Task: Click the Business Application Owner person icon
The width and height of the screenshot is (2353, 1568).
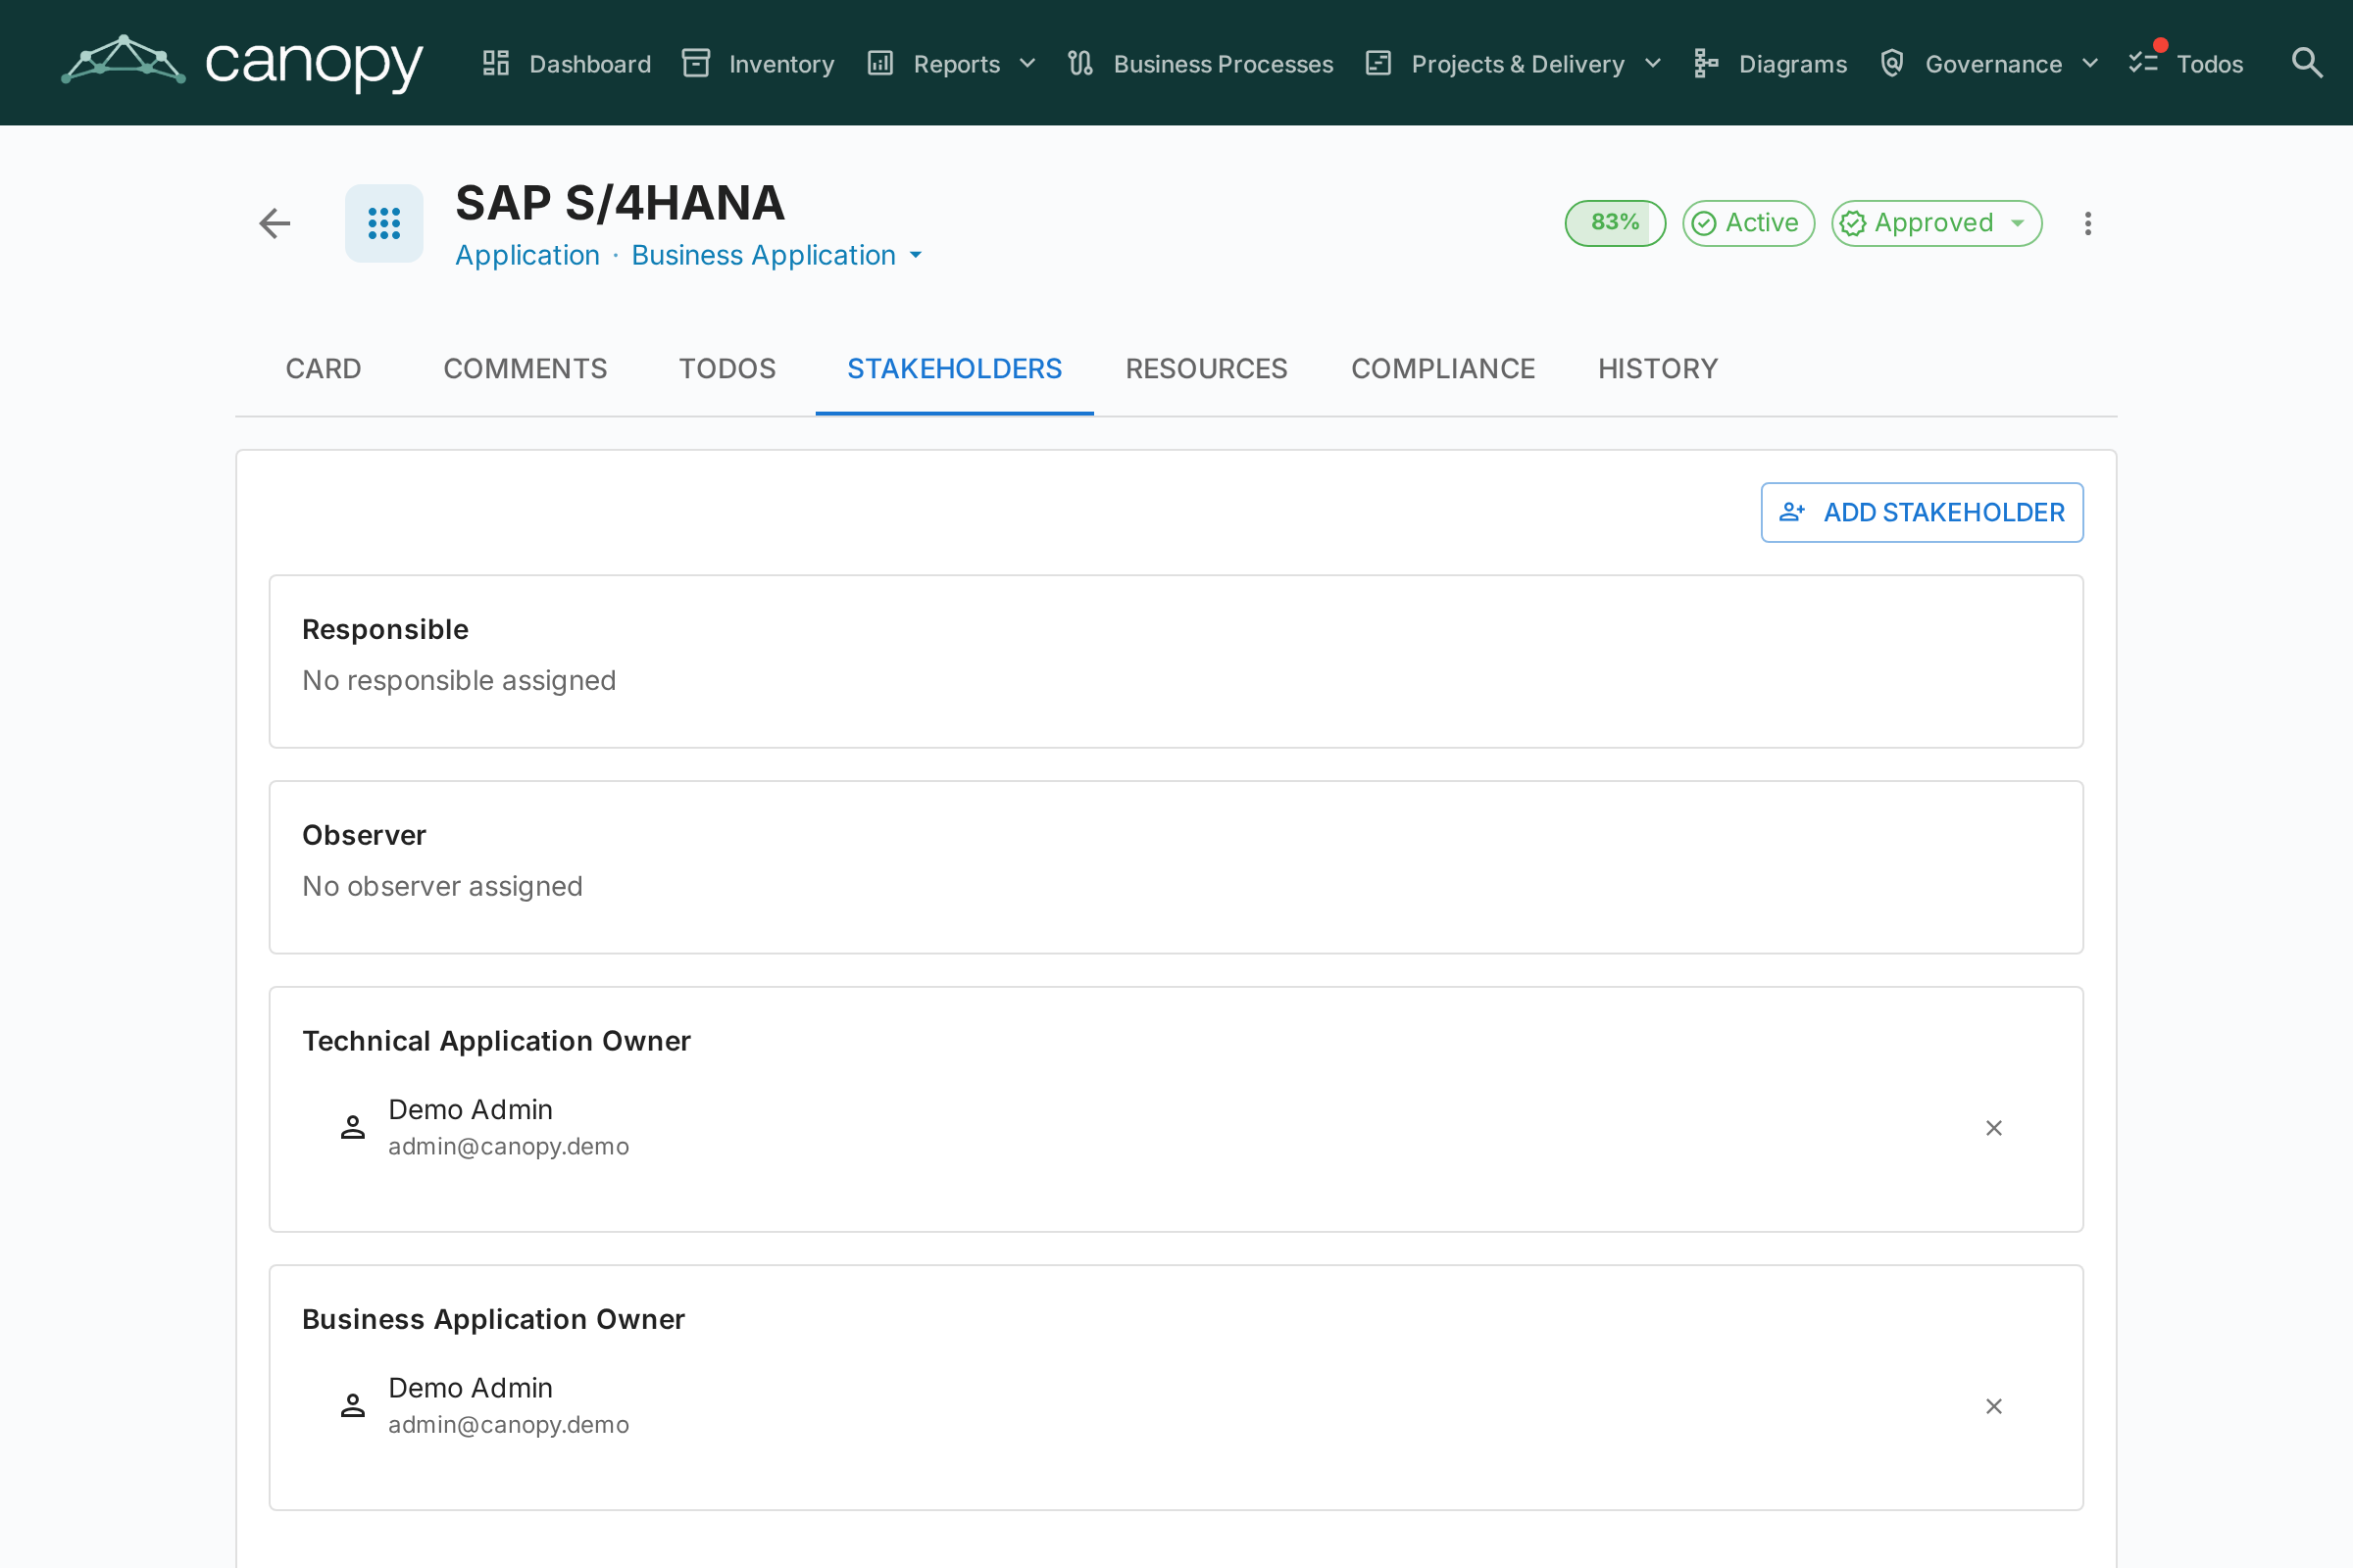Action: pos(353,1406)
